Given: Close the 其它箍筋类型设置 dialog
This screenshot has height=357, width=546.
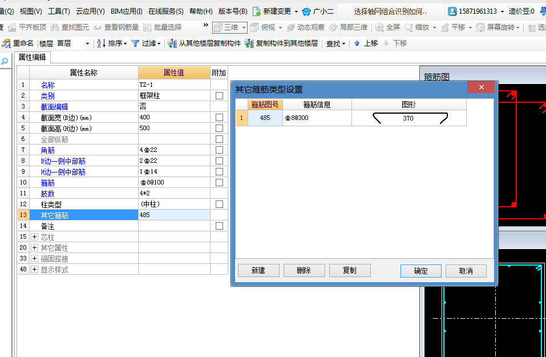Looking at the screenshot, I should coord(481,87).
